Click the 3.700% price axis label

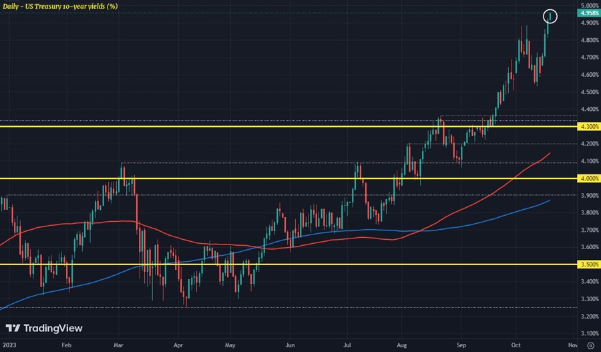590,230
